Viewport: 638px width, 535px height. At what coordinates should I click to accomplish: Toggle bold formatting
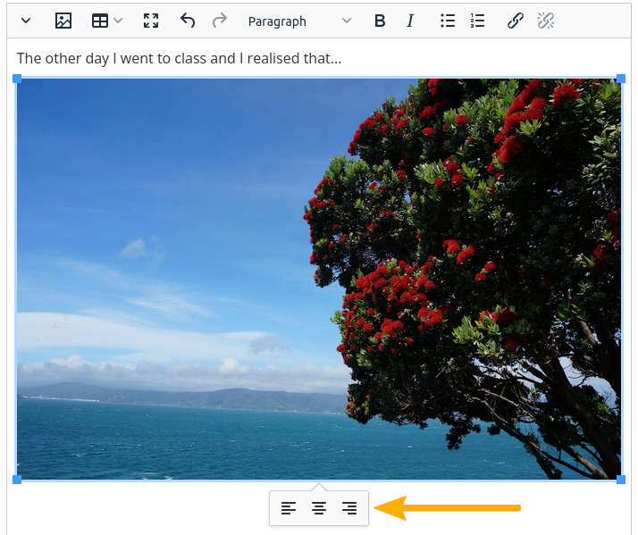pyautogui.click(x=380, y=21)
